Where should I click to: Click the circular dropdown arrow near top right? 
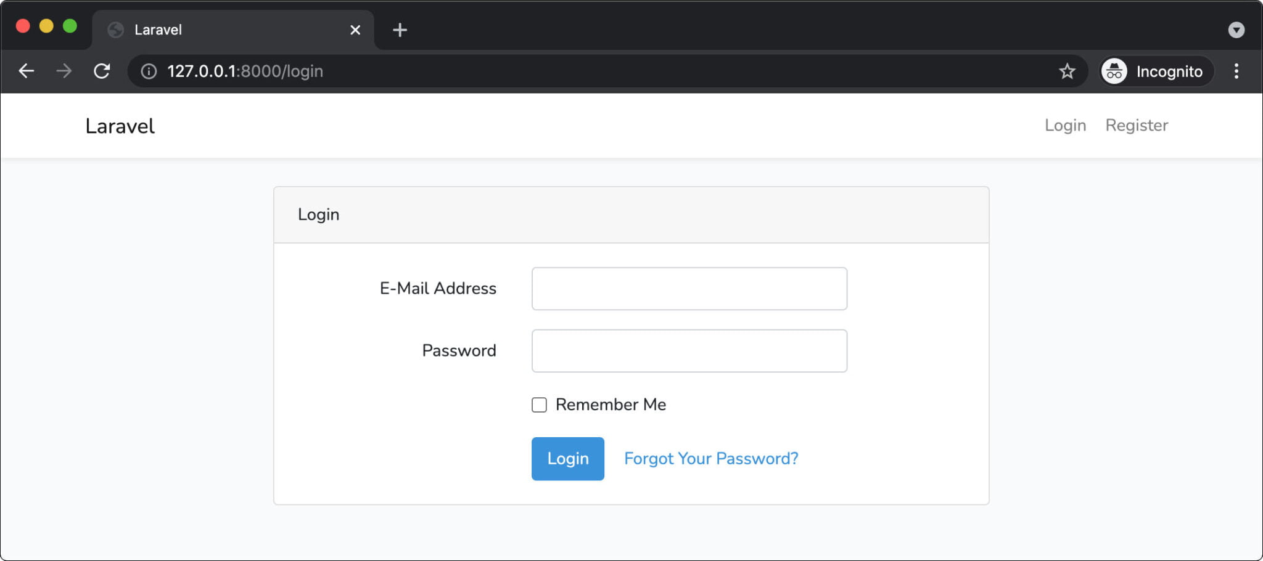coord(1236,30)
